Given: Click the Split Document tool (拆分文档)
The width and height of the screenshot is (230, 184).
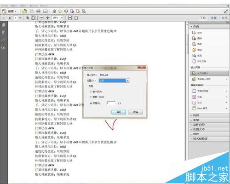Looking at the screenshot, I should pos(199,61).
